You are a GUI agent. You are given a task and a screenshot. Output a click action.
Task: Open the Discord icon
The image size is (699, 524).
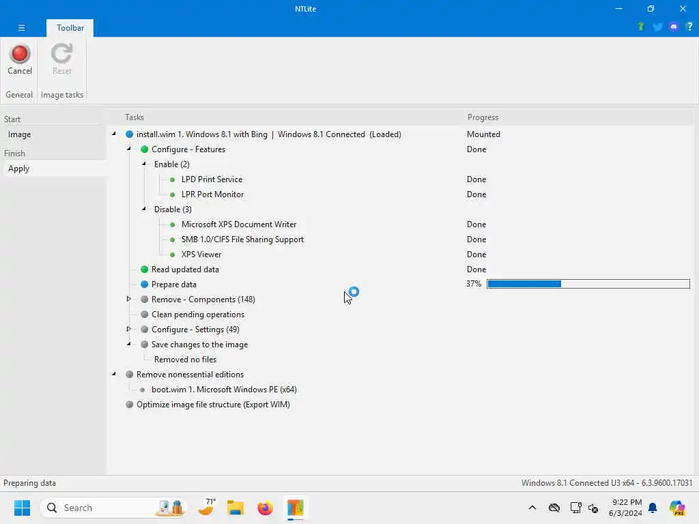[674, 27]
